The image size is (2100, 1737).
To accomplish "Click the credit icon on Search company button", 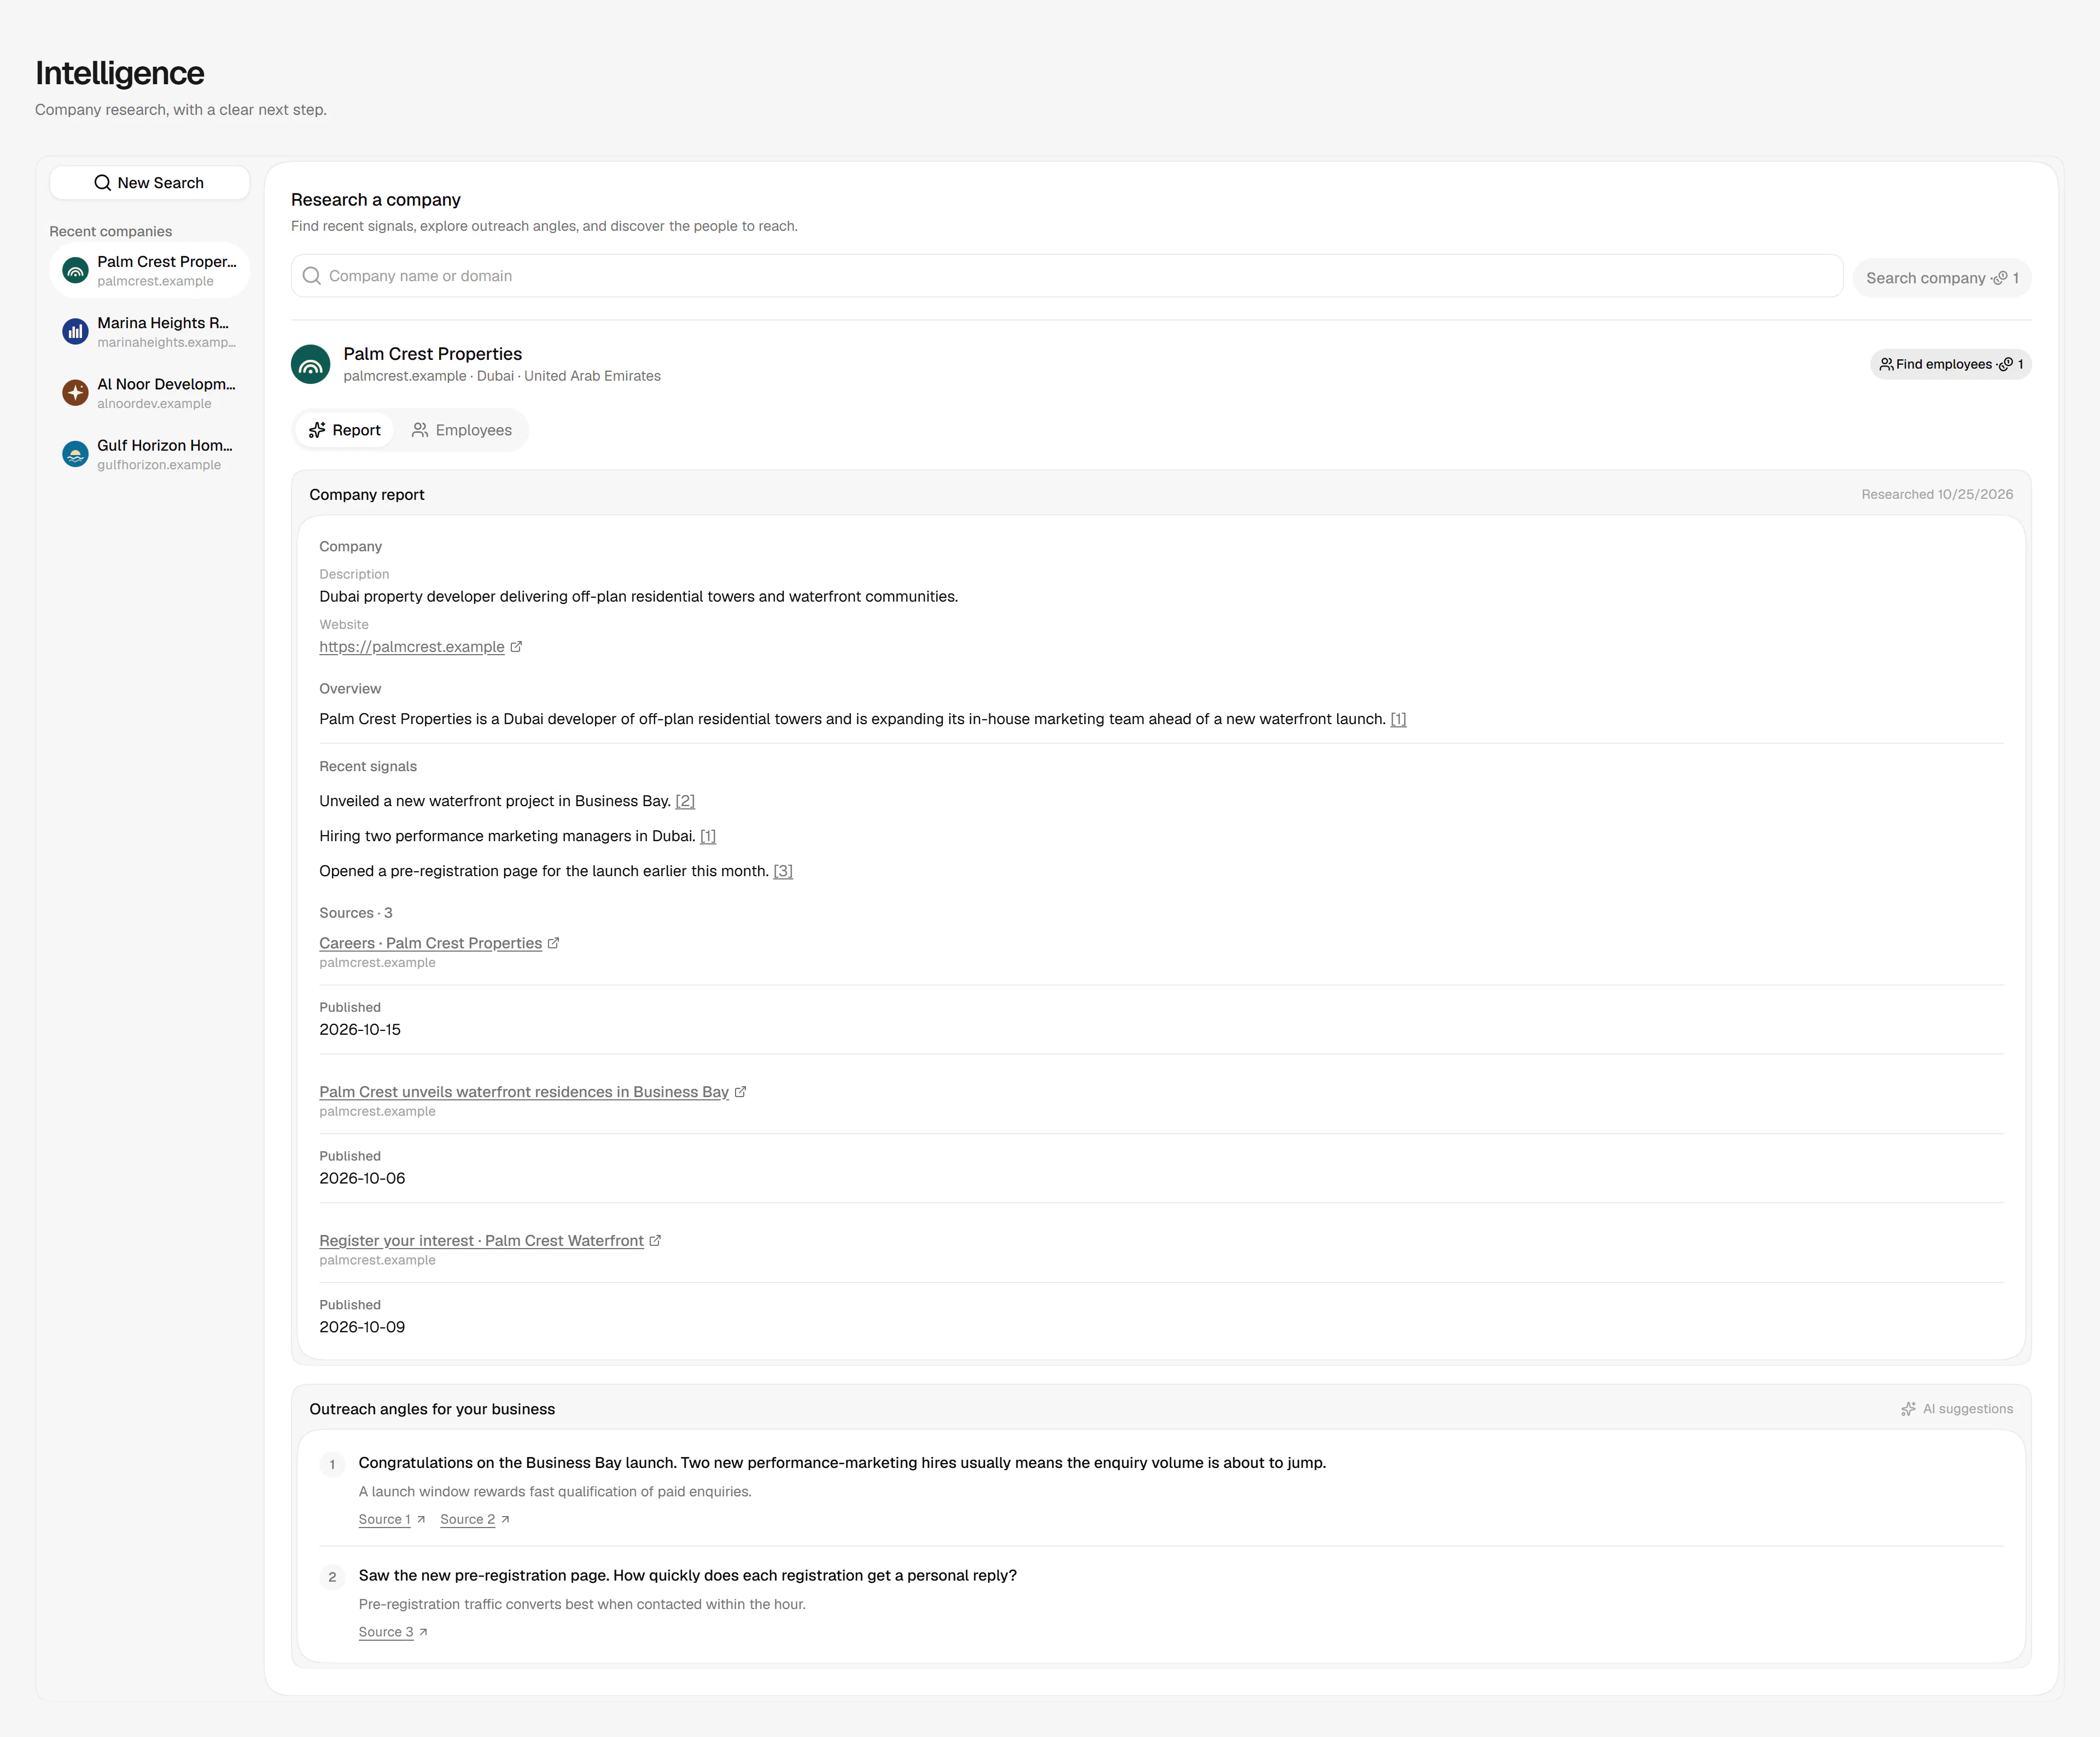I will coord(2000,278).
